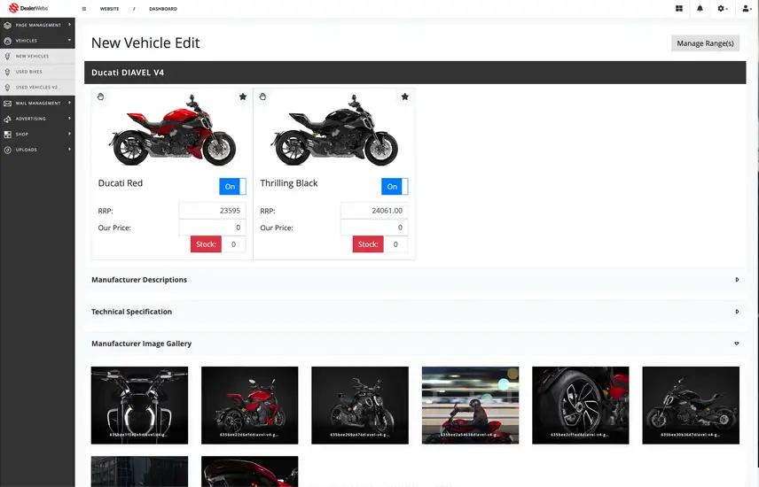Click the Stock button for Ducati Red
This screenshot has width=759, height=487.
206,244
